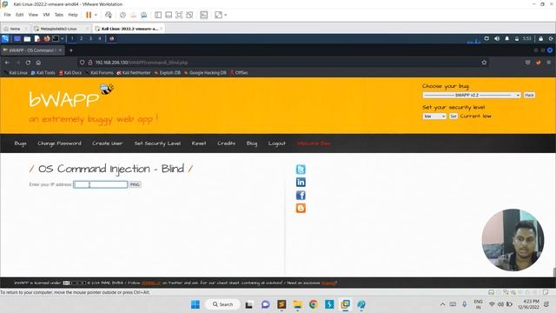Screen dimensions: 556x313
Task: Open the Kali file manager panel icon
Action: click(27, 38)
